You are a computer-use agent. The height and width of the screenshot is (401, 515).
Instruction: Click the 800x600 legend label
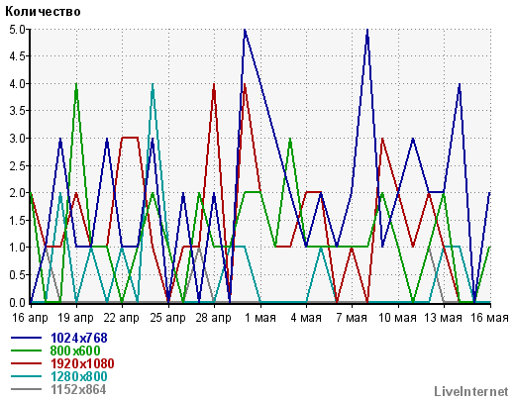75,351
